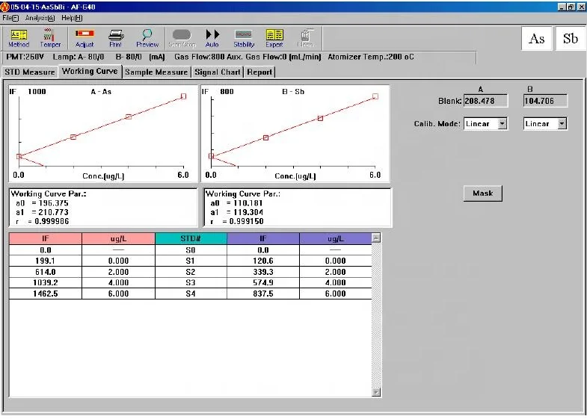Select the Sb IF value 574.9
The image size is (587, 419).
click(262, 282)
